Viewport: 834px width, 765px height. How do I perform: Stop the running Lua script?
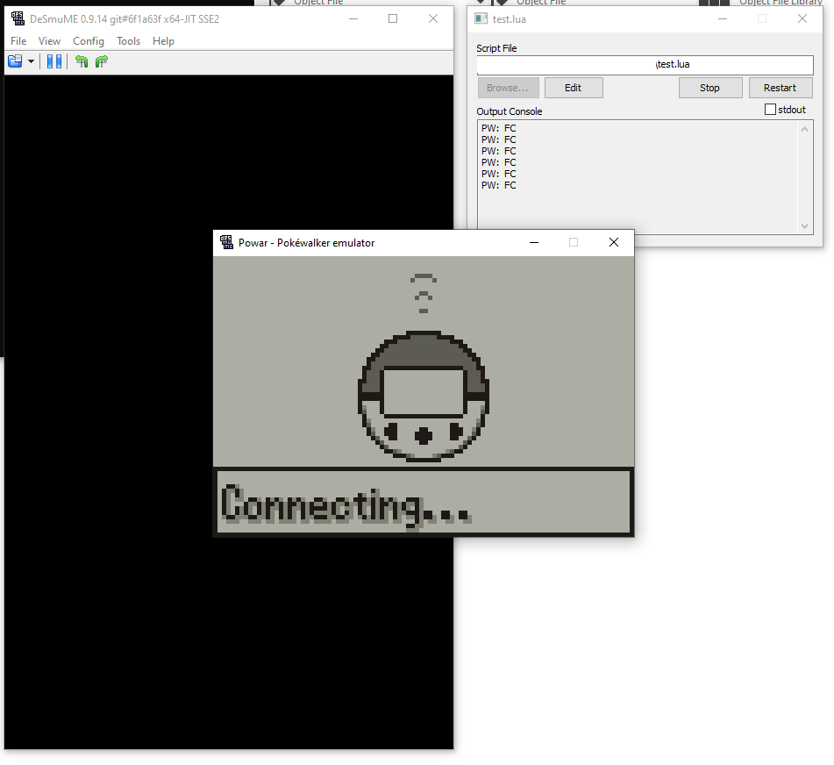(x=710, y=88)
